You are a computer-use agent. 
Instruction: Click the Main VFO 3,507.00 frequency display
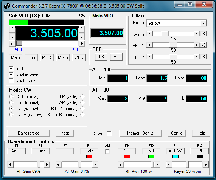click(x=107, y=33)
